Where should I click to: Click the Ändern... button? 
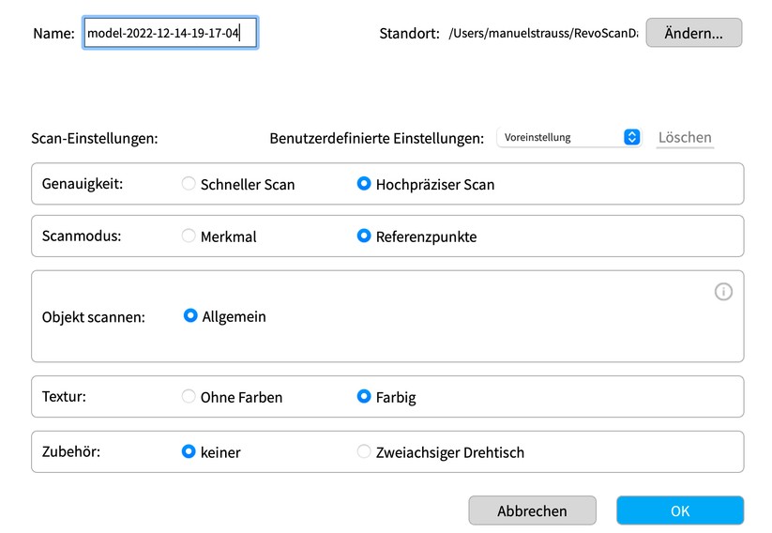693,33
